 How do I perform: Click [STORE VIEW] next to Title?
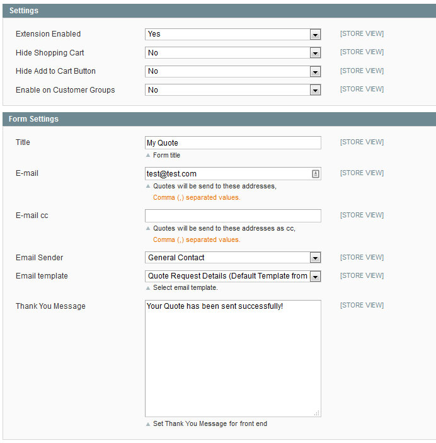click(362, 142)
